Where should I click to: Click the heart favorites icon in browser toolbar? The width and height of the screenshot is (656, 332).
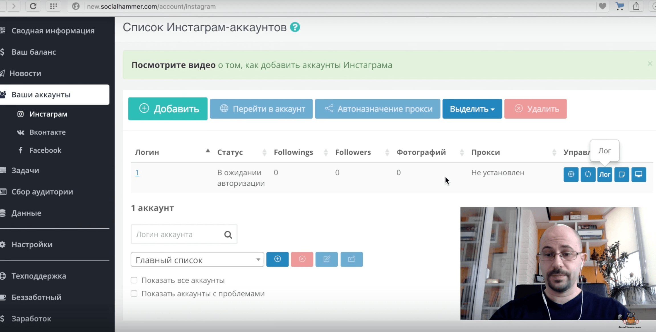click(x=602, y=6)
